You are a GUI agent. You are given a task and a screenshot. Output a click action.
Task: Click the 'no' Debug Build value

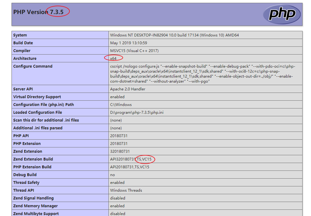[x=112, y=175]
